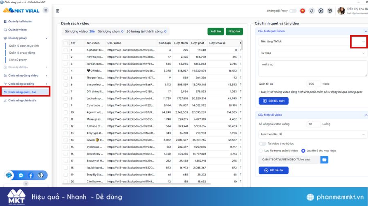Screen dimensions: 368x206
Task: Click the Số luồng tải video field showing 10
Action: click(314, 124)
